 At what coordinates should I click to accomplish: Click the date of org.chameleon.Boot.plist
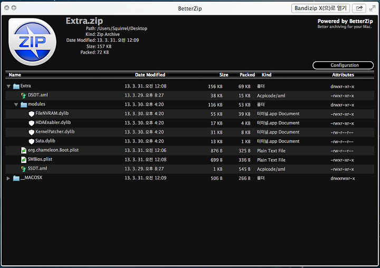click(146, 150)
